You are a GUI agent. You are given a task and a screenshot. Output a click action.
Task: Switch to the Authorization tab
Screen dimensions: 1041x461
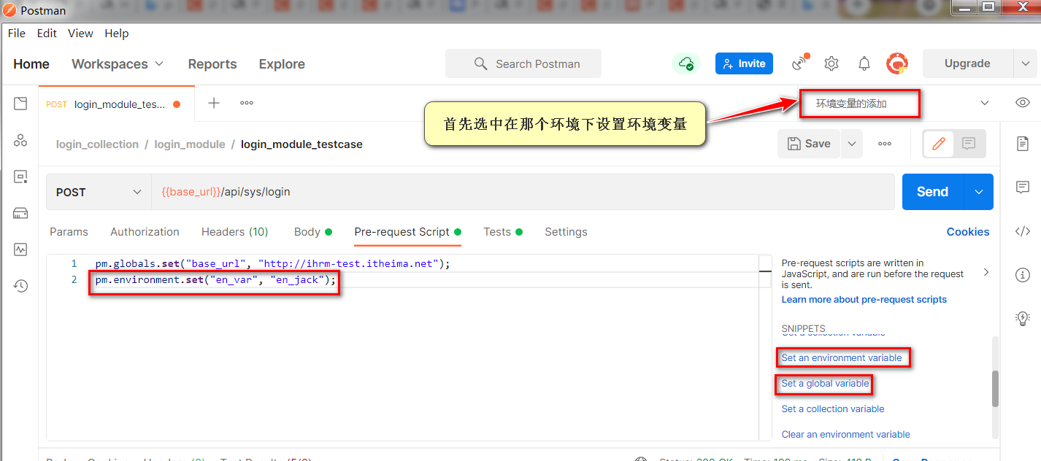(x=145, y=232)
